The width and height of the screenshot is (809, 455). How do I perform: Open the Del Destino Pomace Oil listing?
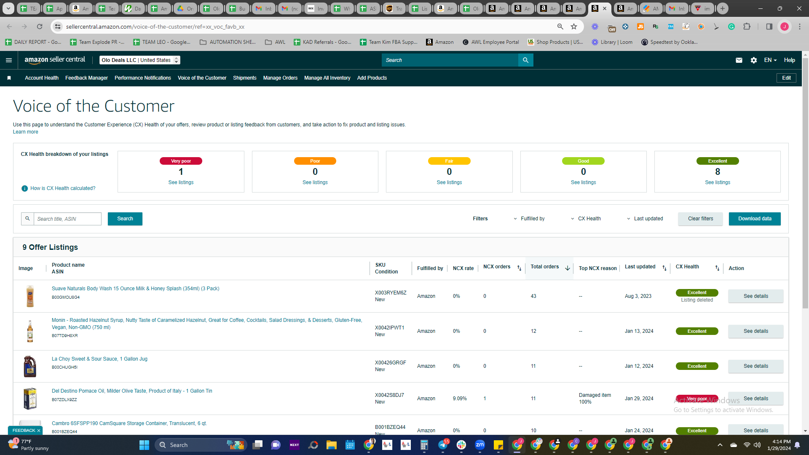(x=132, y=391)
